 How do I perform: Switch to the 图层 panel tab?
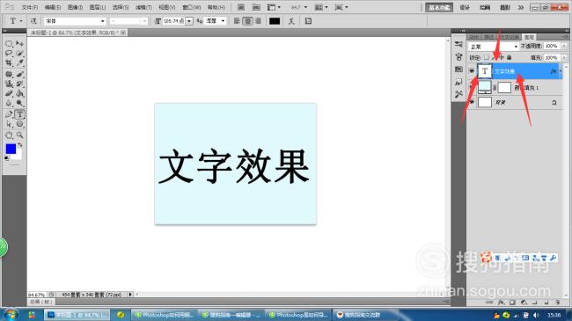pos(529,37)
